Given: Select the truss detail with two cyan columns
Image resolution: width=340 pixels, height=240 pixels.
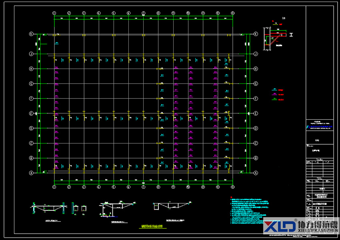Looking at the screenshot, I should pyautogui.click(x=48, y=208).
